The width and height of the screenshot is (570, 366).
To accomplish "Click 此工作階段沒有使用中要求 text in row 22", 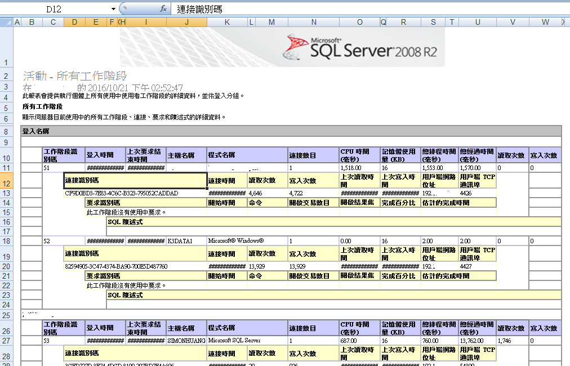I will tap(126, 285).
